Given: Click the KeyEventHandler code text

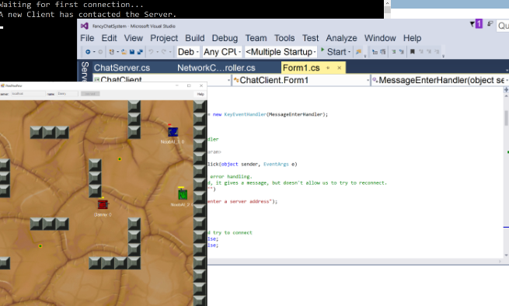Looking at the screenshot, I should click(245, 114).
